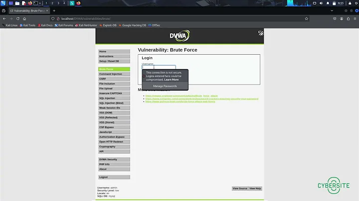
Task: Open Firefox View icon beside tabs
Action: [x=3, y=10]
